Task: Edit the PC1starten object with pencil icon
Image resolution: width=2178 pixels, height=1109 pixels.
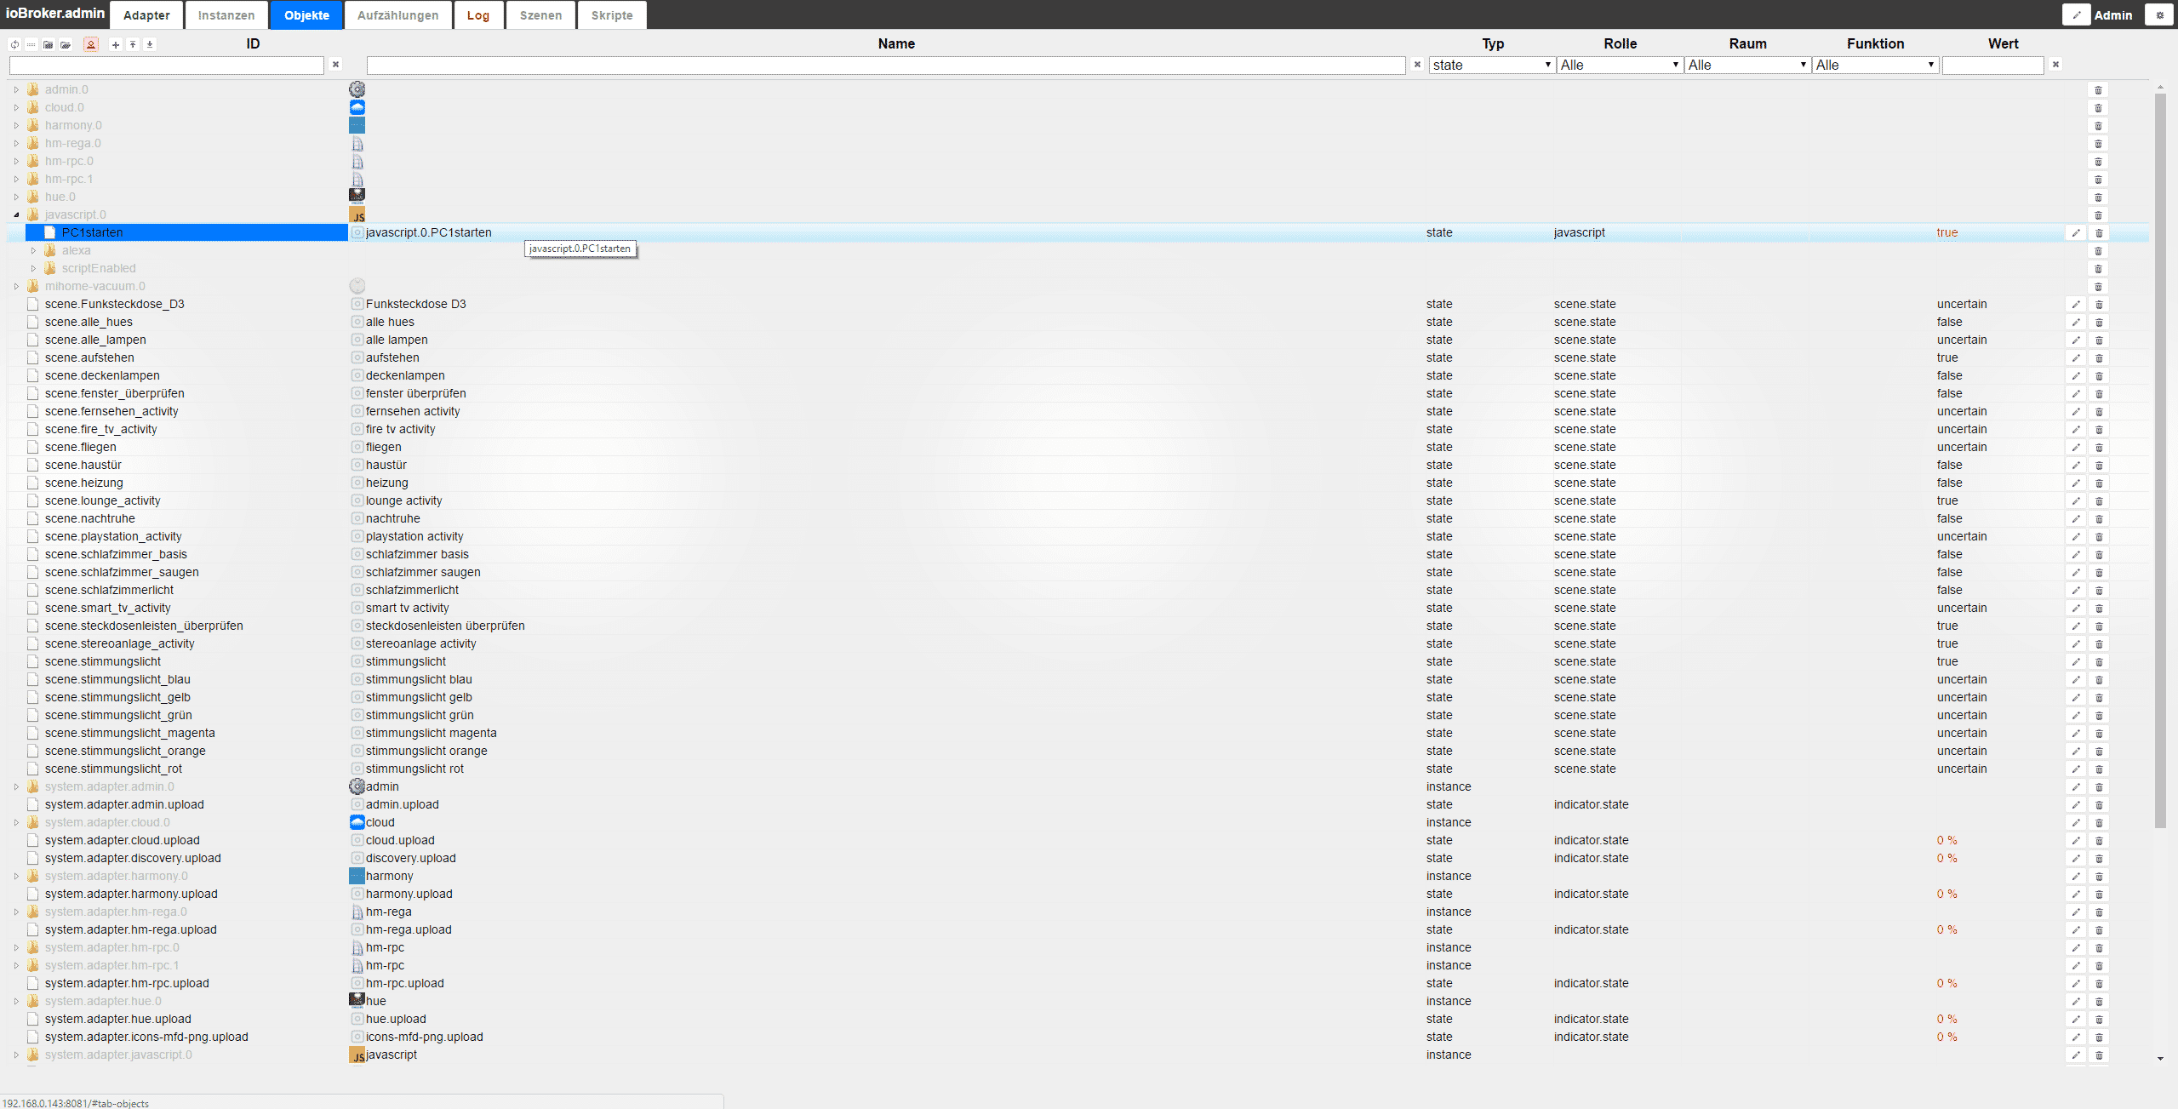Action: (2075, 232)
